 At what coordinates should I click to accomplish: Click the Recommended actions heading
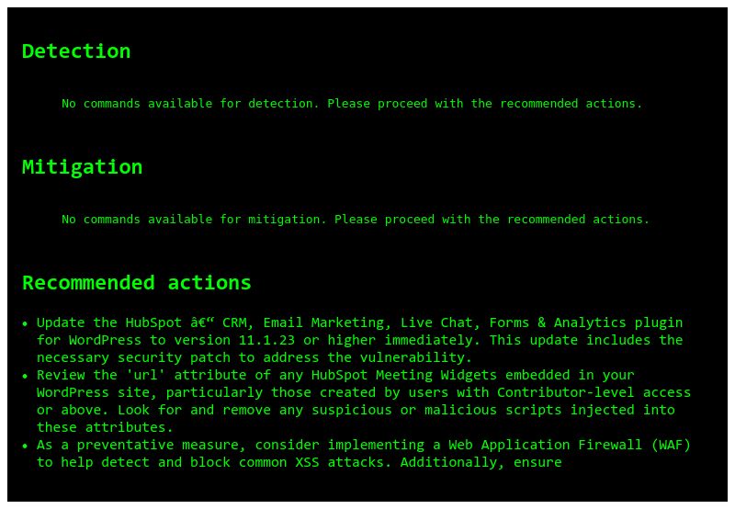(x=136, y=283)
